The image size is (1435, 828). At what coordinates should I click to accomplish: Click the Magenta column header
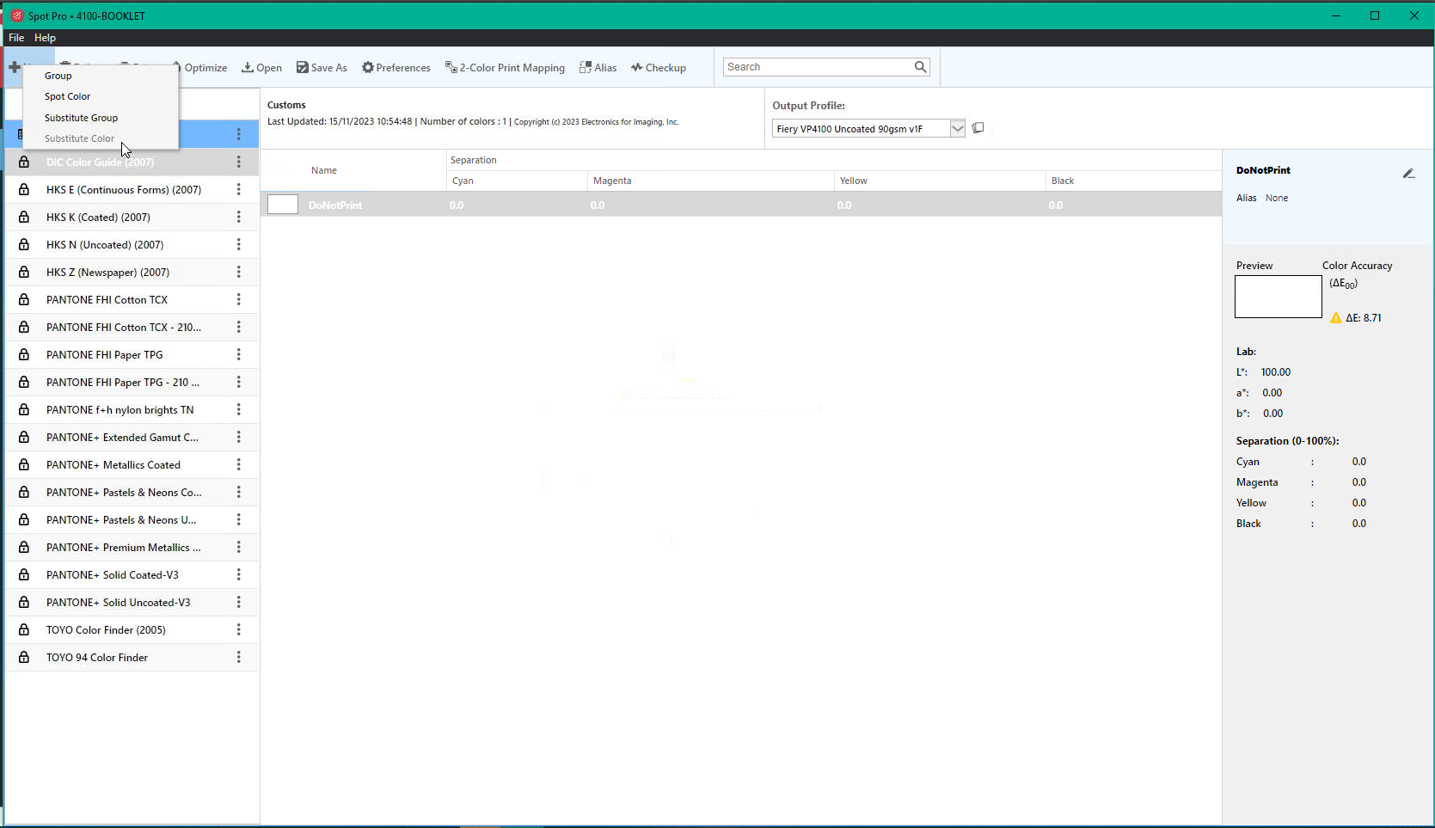tap(612, 181)
